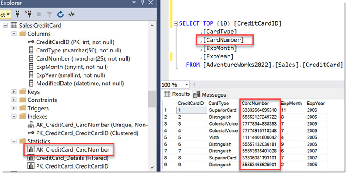348x175 pixels.
Task: Click the Filter funnel icon
Action: (50, 14)
